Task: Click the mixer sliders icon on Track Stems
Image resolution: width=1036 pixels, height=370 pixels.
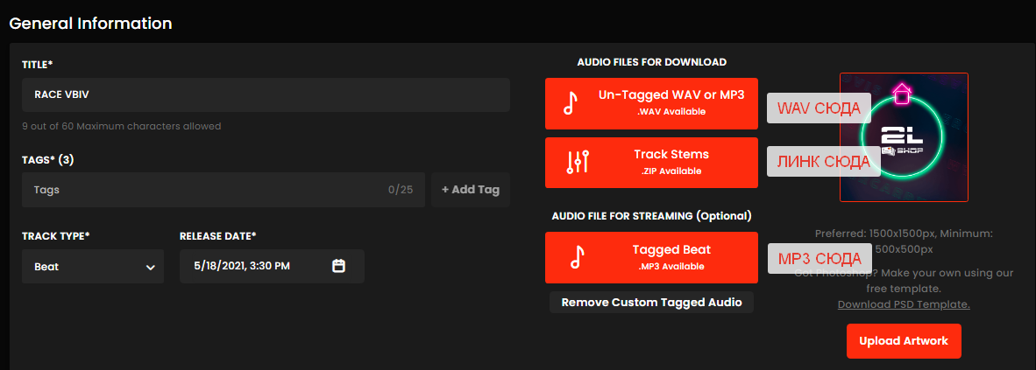Action: [578, 162]
